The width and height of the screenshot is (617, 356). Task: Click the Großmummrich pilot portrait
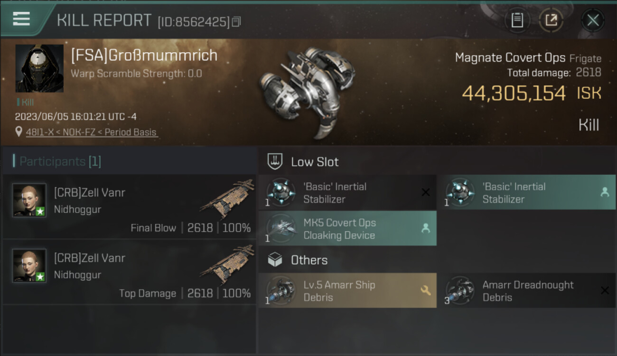click(x=39, y=68)
